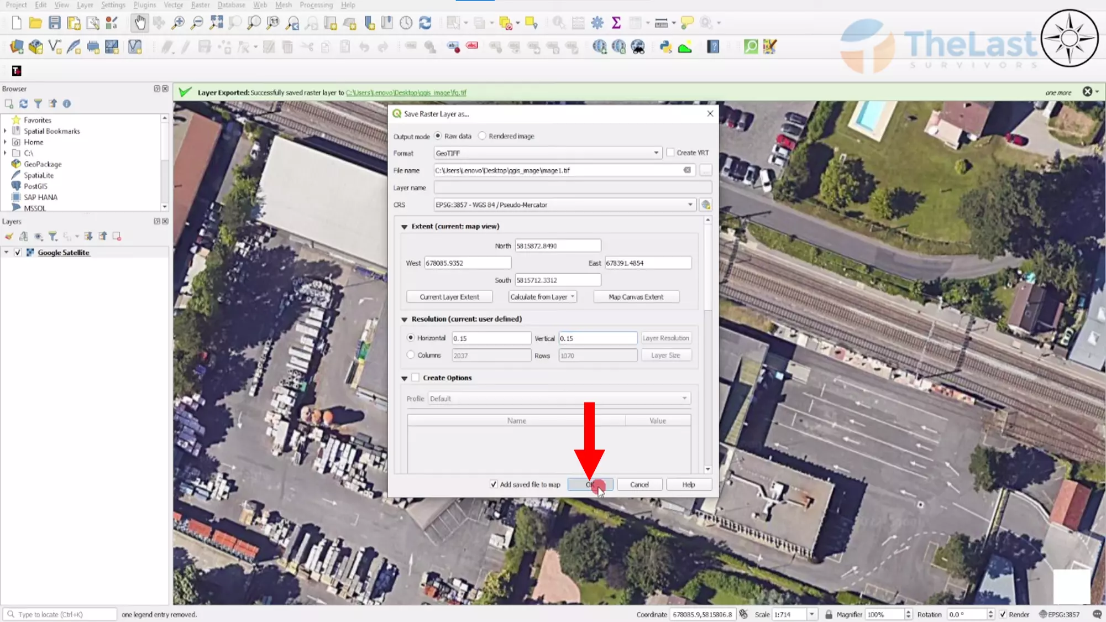1106x622 pixels.
Task: Open the Format GeoTIFF dropdown
Action: [547, 153]
